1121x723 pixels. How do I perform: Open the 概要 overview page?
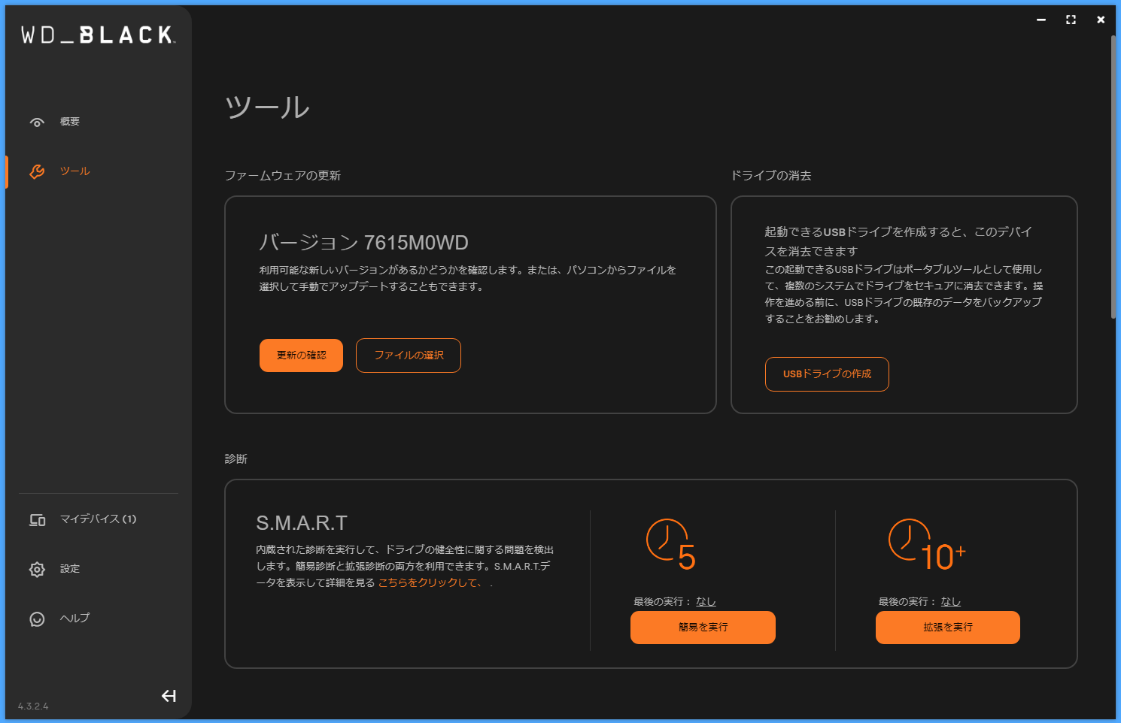pos(70,122)
